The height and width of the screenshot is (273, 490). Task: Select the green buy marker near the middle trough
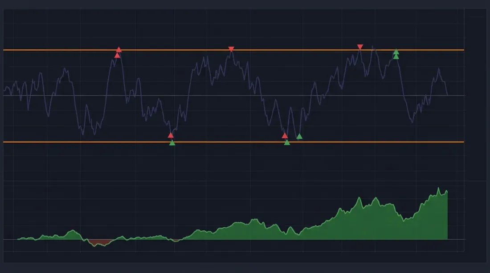coord(287,142)
